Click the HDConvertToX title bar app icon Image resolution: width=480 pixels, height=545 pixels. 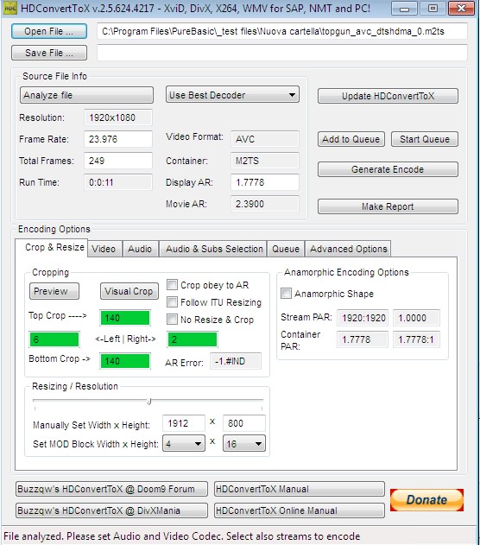(9, 8)
